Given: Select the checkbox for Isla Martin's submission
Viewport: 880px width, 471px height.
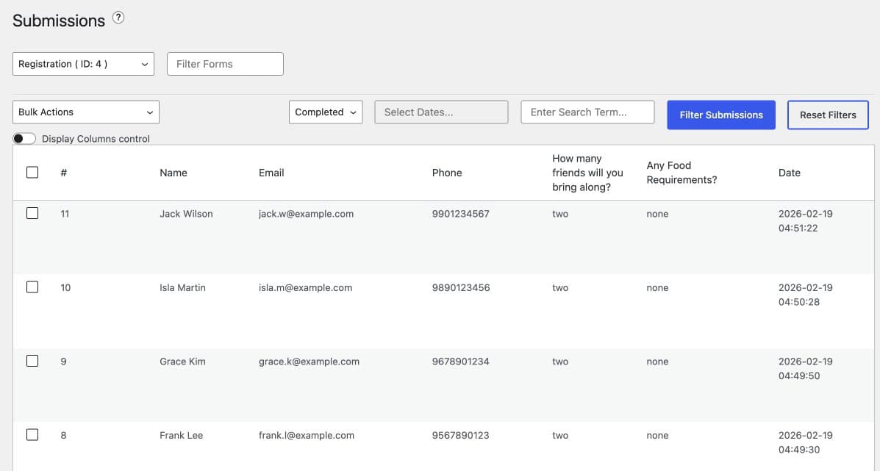Looking at the screenshot, I should pyautogui.click(x=32, y=287).
